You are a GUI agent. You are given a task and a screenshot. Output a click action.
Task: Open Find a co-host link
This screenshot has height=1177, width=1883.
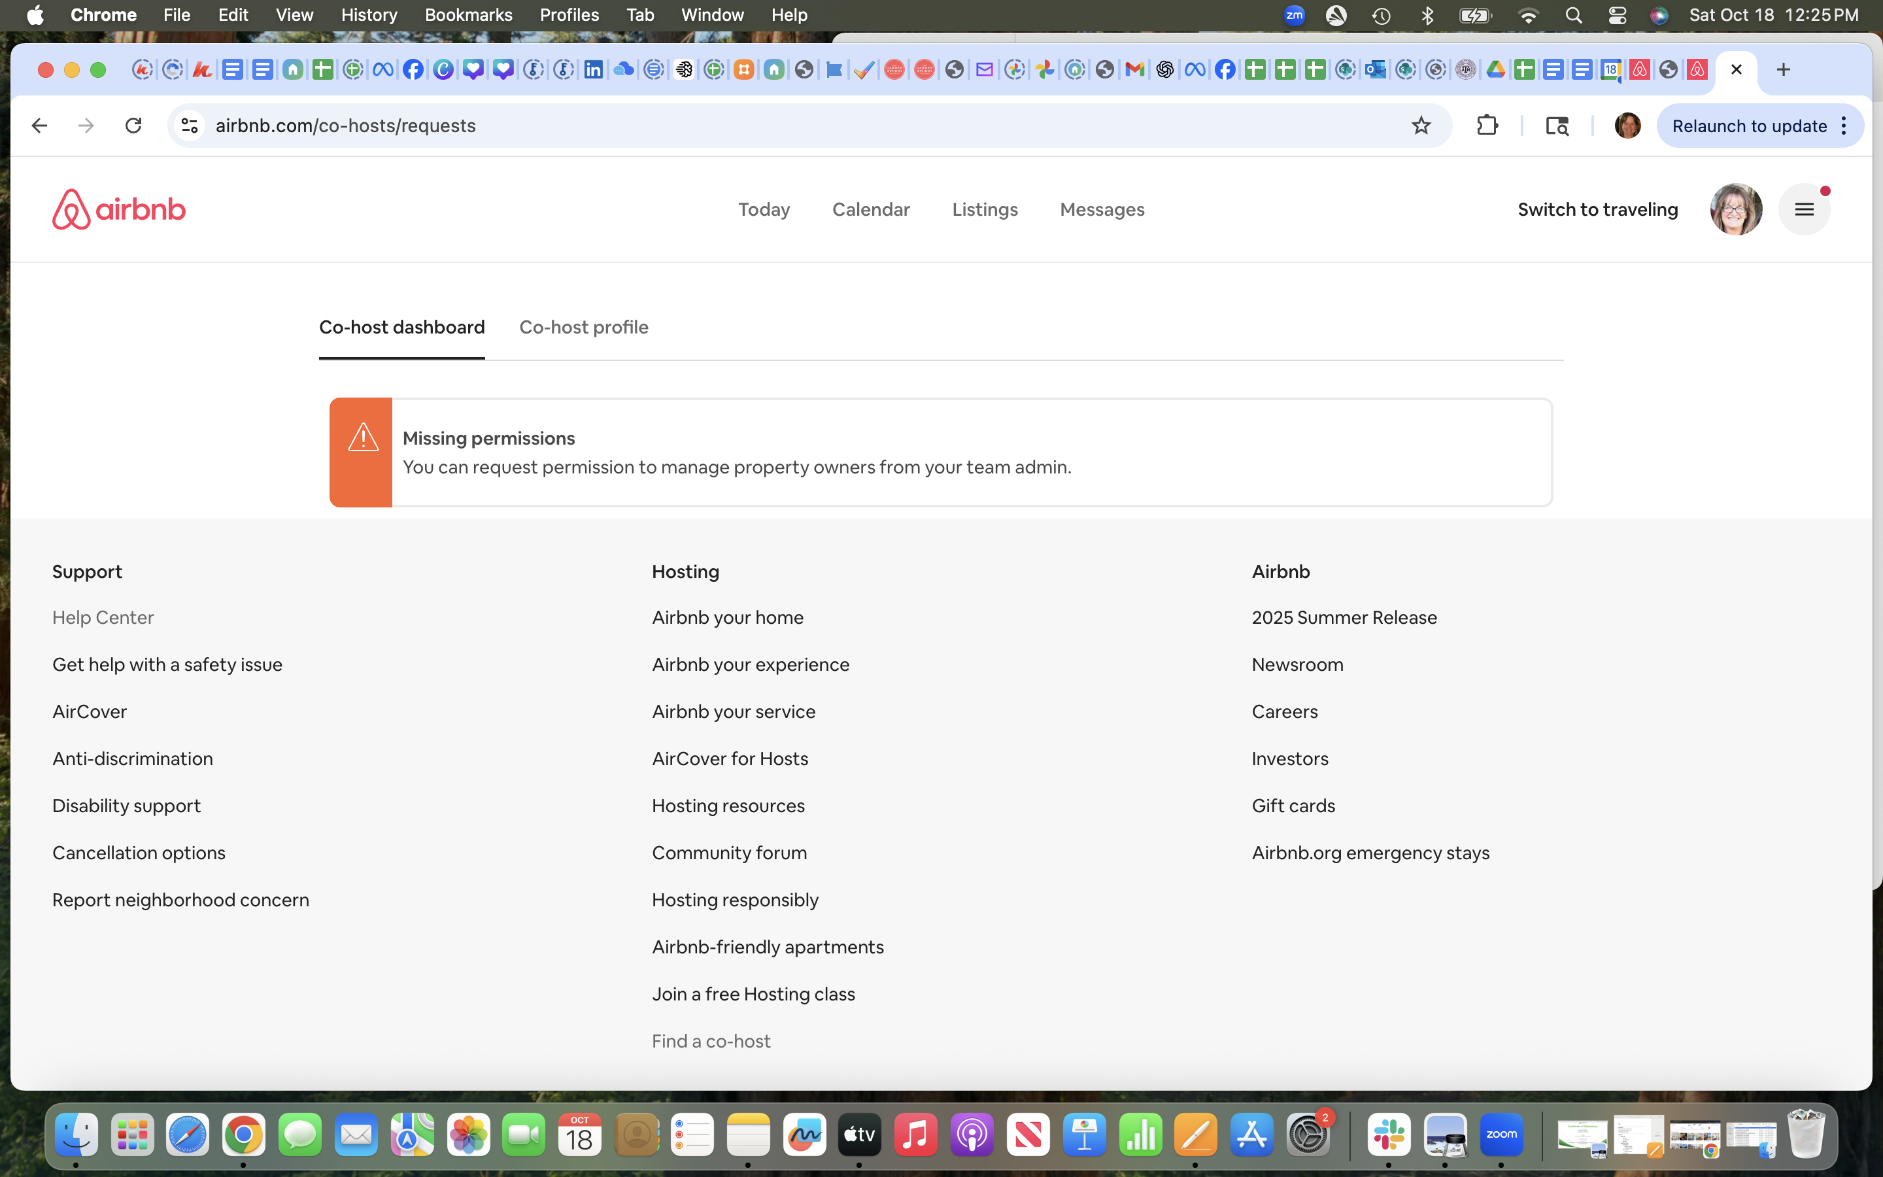711,1041
